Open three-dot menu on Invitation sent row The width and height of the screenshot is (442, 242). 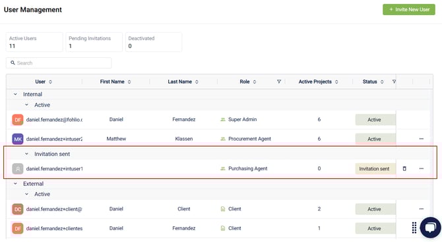421,168
